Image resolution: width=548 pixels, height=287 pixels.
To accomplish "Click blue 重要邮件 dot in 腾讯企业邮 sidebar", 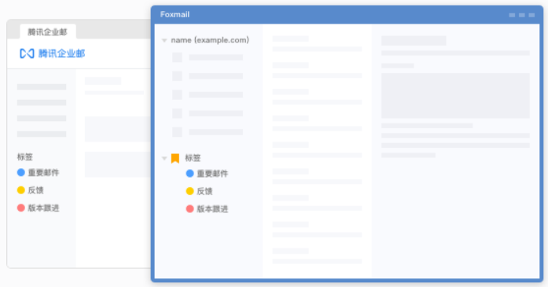I will click(x=21, y=172).
